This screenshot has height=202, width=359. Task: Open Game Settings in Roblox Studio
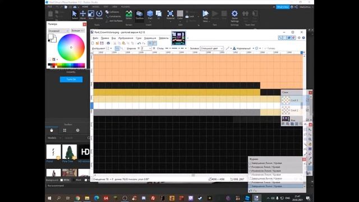(x=234, y=16)
